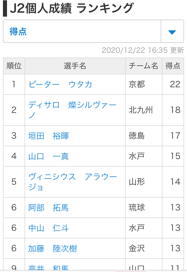Viewport: 187px width, 272px height.
Task: Click team name 北九州 in second row
Action: click(x=141, y=110)
